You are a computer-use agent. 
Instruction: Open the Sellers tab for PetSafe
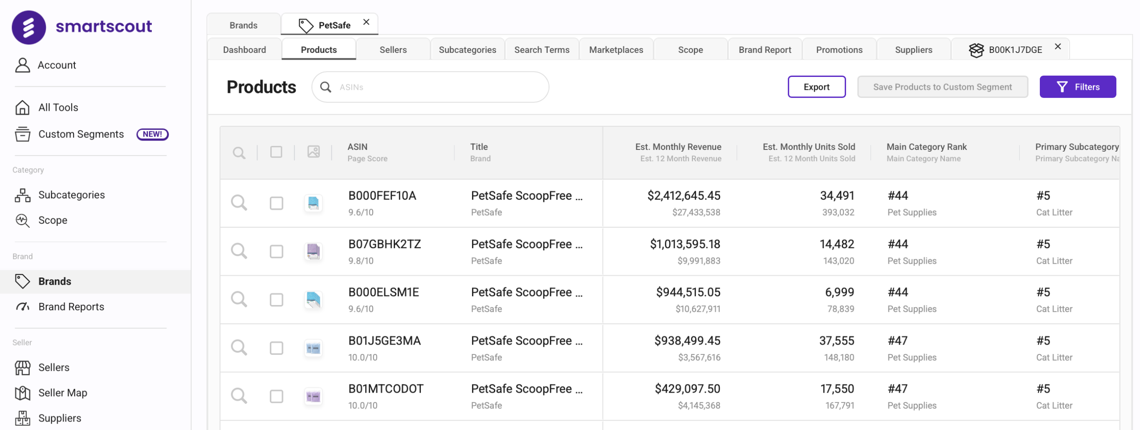(393, 50)
